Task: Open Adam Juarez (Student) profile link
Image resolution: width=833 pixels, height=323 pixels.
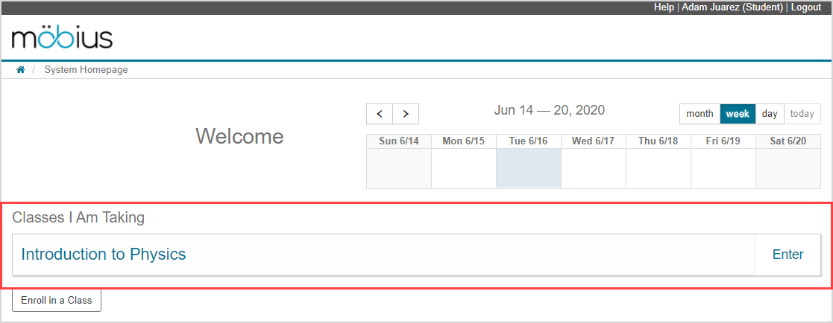Action: coord(732,7)
